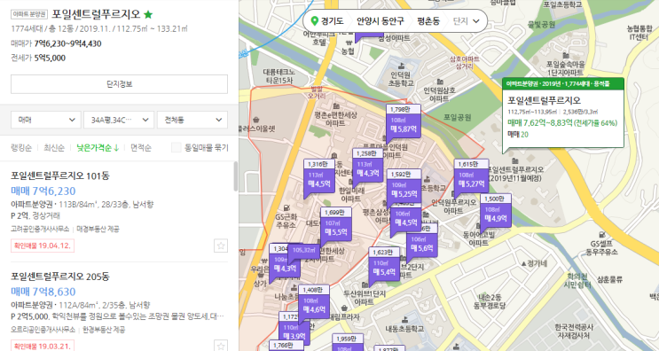The image size is (659, 351).
Task: Open the 단지정보 complex info button
Action: [120, 84]
